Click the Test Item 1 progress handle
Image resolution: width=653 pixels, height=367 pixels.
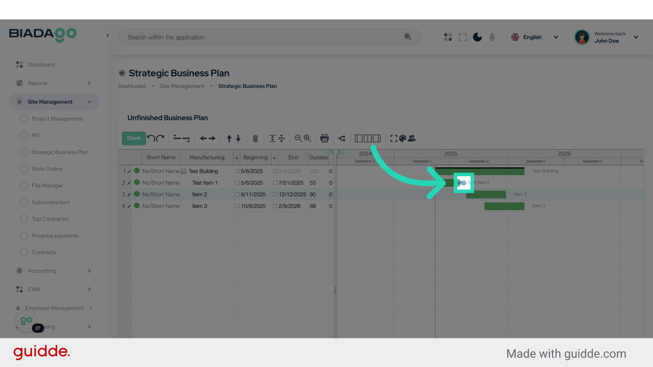(464, 183)
